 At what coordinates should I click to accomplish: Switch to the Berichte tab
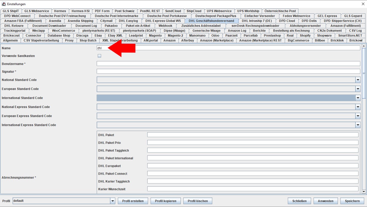tap(259, 31)
